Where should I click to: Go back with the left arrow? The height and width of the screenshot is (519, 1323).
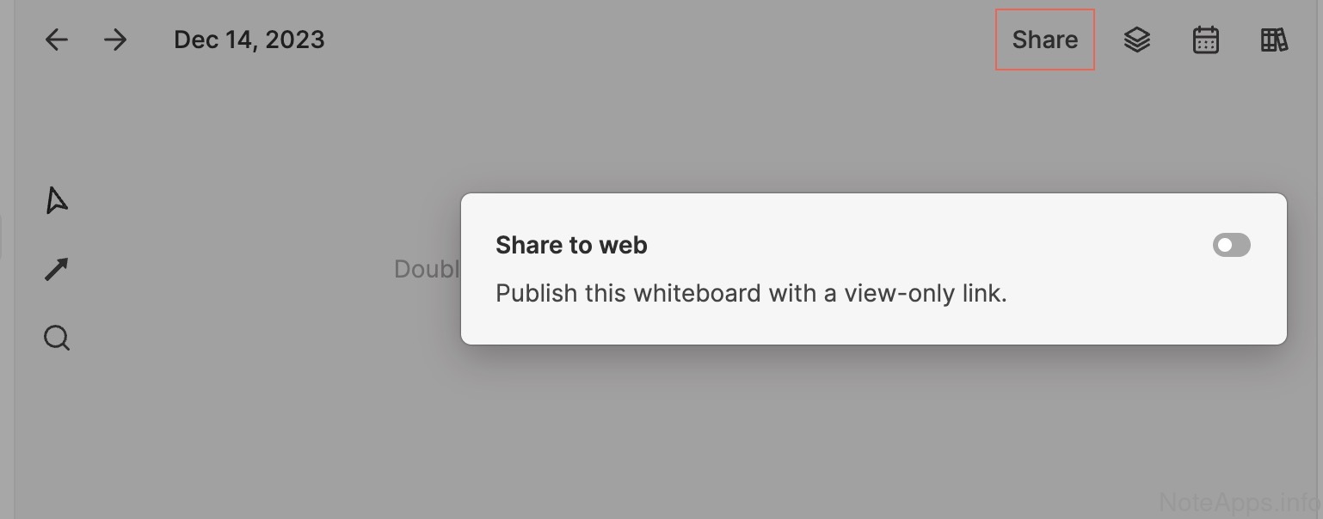[x=57, y=40]
